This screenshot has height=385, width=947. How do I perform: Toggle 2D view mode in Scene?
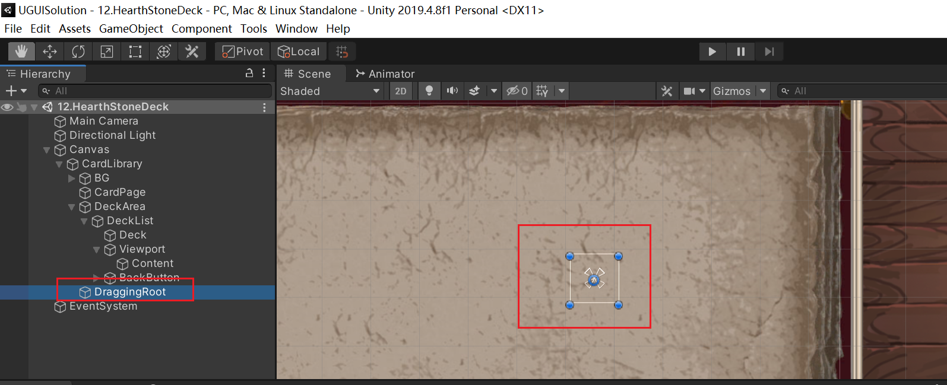(401, 91)
